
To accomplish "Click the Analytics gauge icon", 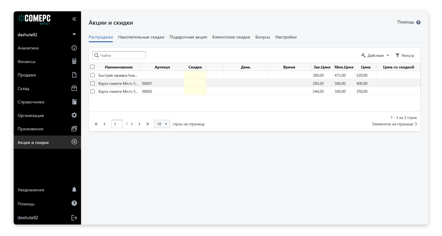I will [74, 48].
